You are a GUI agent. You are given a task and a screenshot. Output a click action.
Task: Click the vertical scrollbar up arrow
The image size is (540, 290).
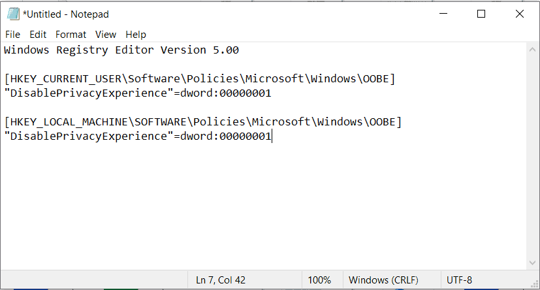(x=533, y=50)
